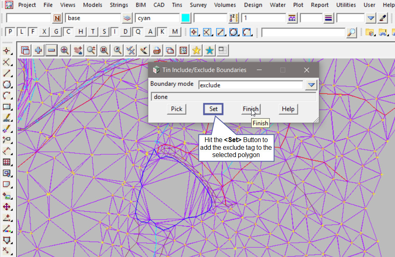Toggle the P snap button
The image size is (395, 257).
pyautogui.click(x=10, y=32)
